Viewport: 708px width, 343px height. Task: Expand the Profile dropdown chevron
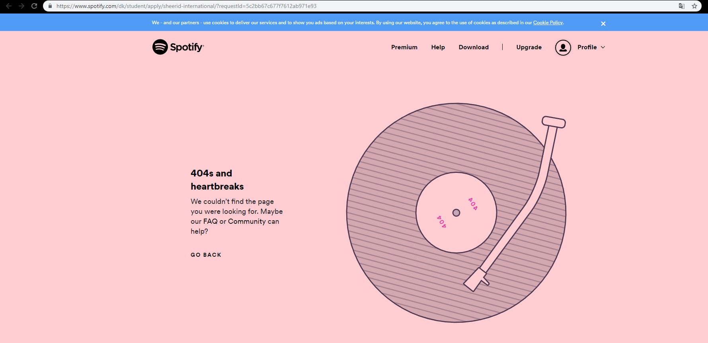(603, 47)
